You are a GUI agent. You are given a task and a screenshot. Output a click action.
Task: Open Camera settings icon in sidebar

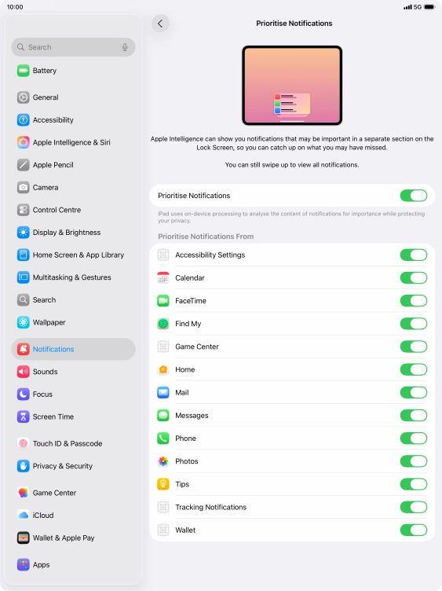[x=24, y=187]
